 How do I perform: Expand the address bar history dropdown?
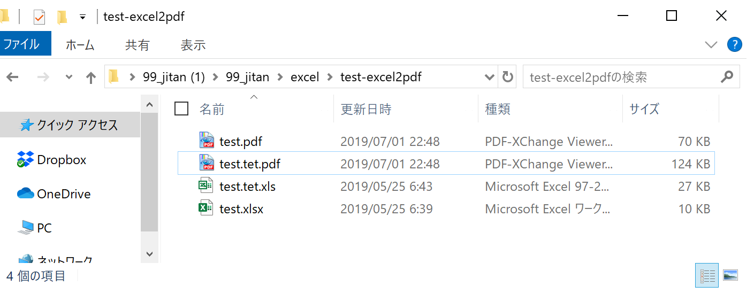pyautogui.click(x=489, y=77)
